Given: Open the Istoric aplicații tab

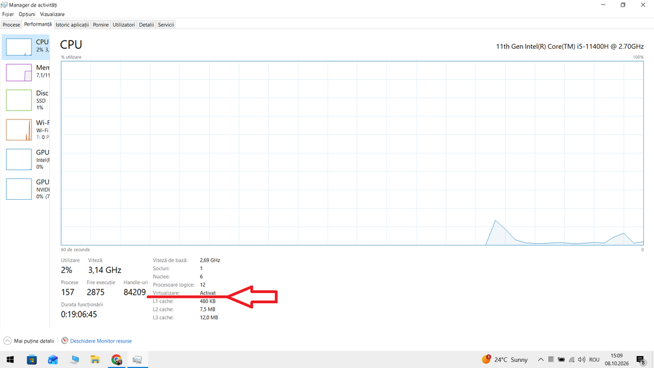Looking at the screenshot, I should pos(72,24).
